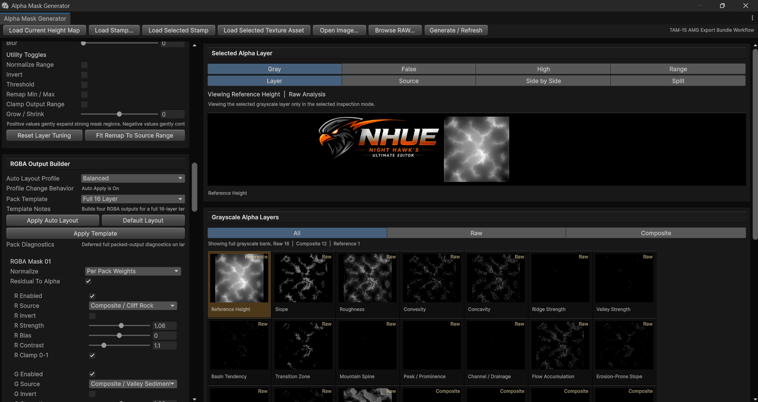The width and height of the screenshot is (758, 402).
Task: Click the Grow / Shrink slider
Action: (x=119, y=114)
